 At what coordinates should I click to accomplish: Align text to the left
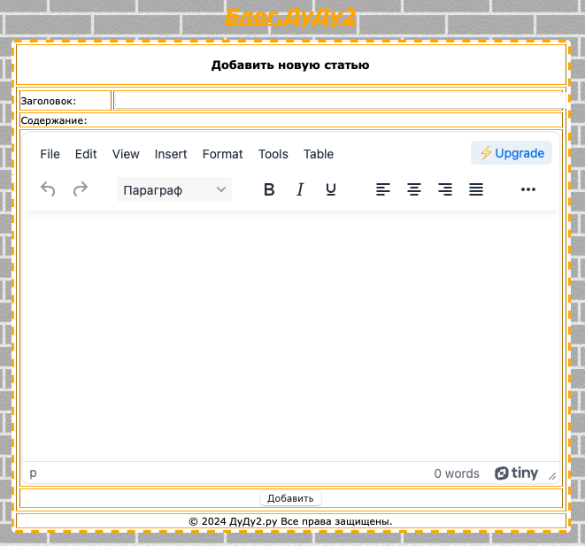click(x=383, y=189)
